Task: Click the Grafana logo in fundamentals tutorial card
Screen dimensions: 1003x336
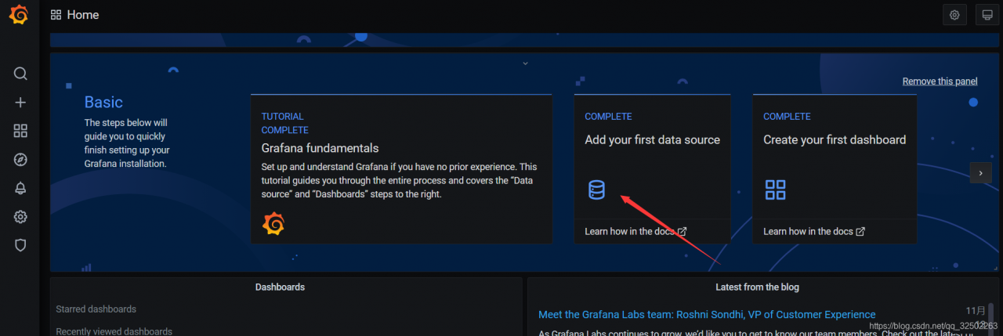Action: click(273, 224)
